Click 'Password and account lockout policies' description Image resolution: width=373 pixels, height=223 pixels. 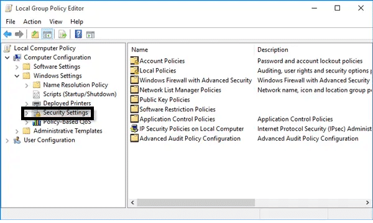(310, 61)
